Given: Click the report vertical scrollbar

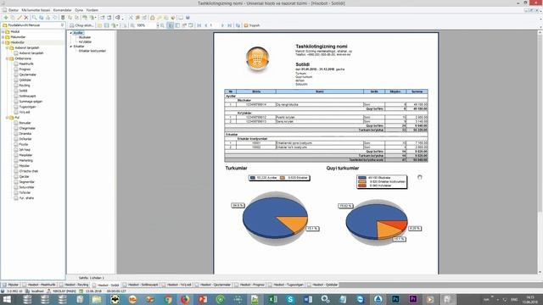Looking at the screenshot, I should (540, 152).
